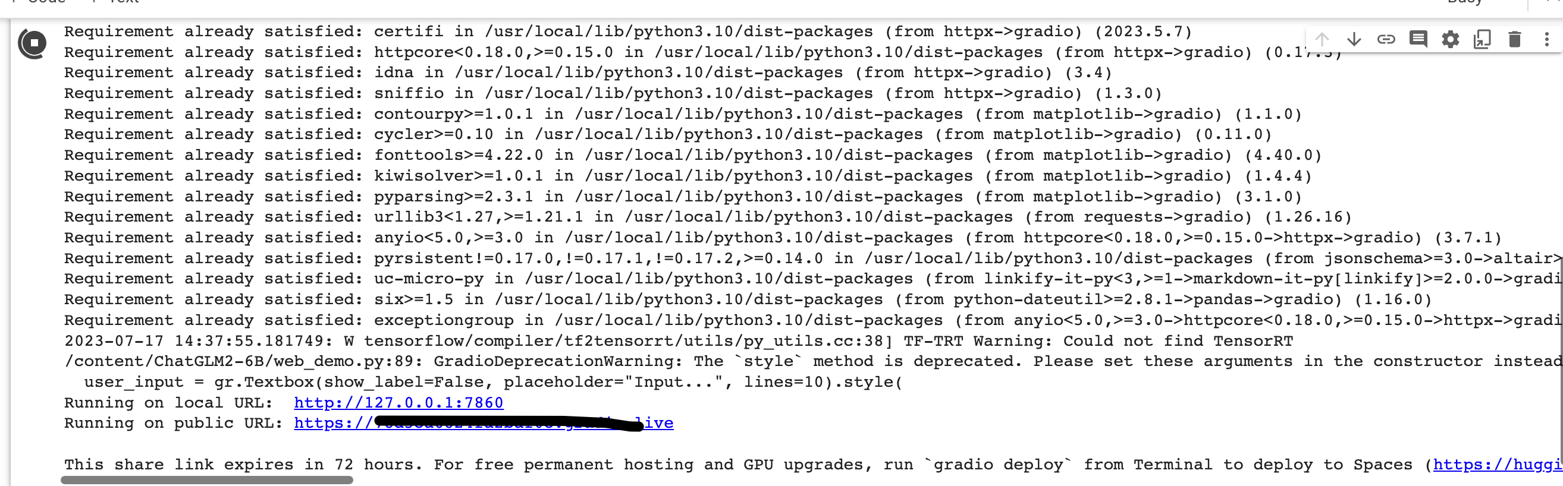Click the urllib3 requirement output line
This screenshot has width=1563, height=486.
pos(708,217)
